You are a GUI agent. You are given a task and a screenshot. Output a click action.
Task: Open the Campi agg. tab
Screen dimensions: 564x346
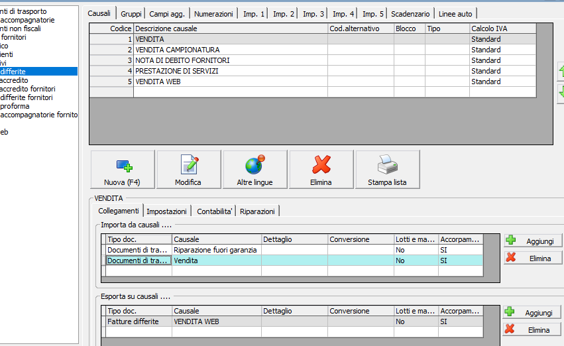click(x=167, y=14)
